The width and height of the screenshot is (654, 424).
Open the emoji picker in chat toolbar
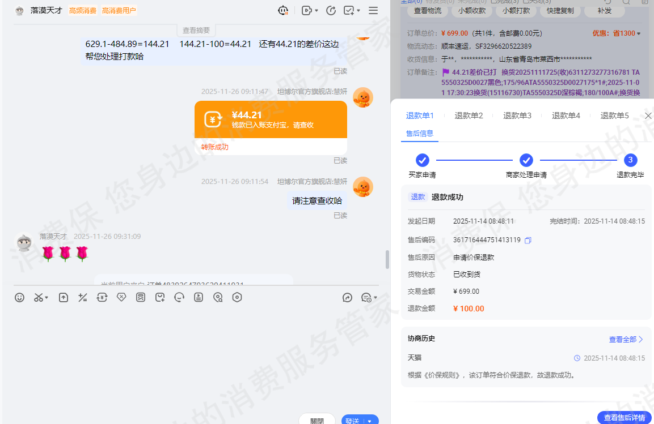click(20, 297)
